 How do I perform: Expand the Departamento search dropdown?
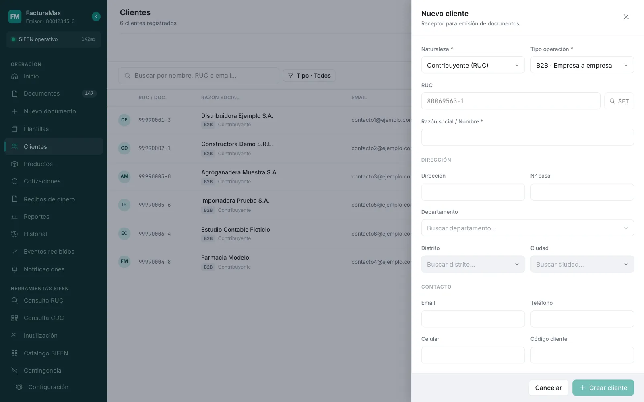(528, 228)
